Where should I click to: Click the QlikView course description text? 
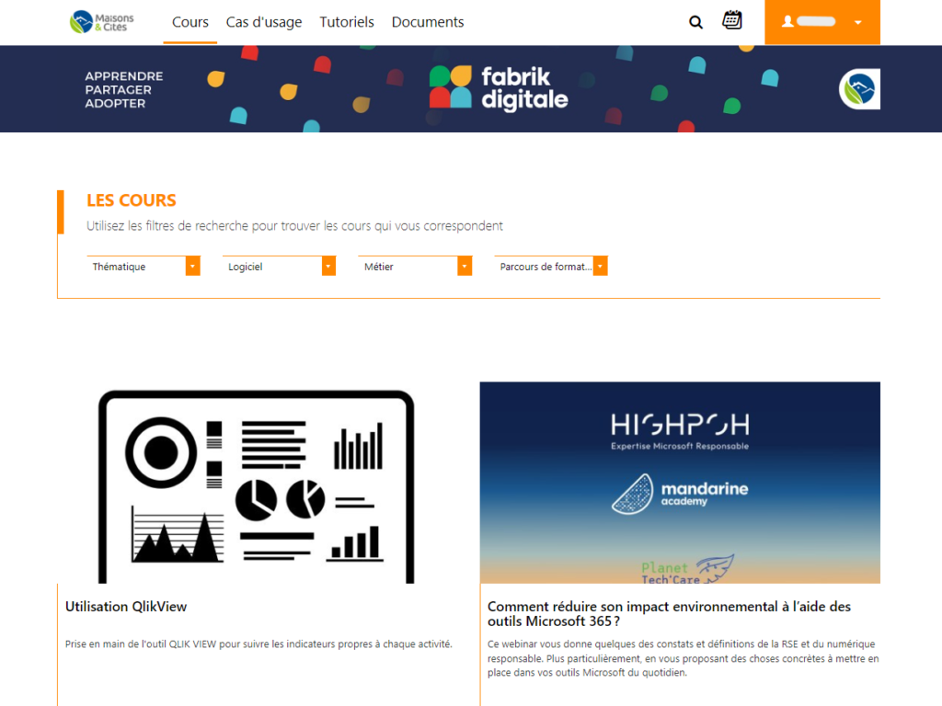click(258, 644)
